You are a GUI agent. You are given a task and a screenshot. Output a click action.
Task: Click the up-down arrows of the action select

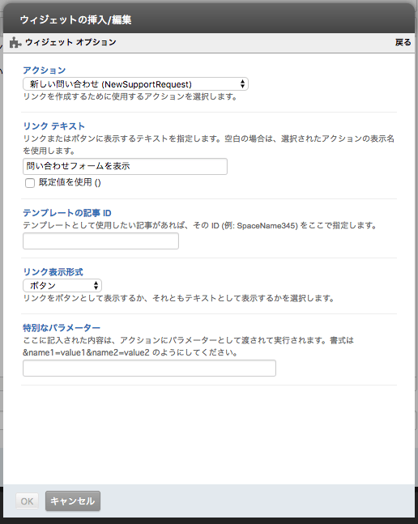(x=242, y=84)
